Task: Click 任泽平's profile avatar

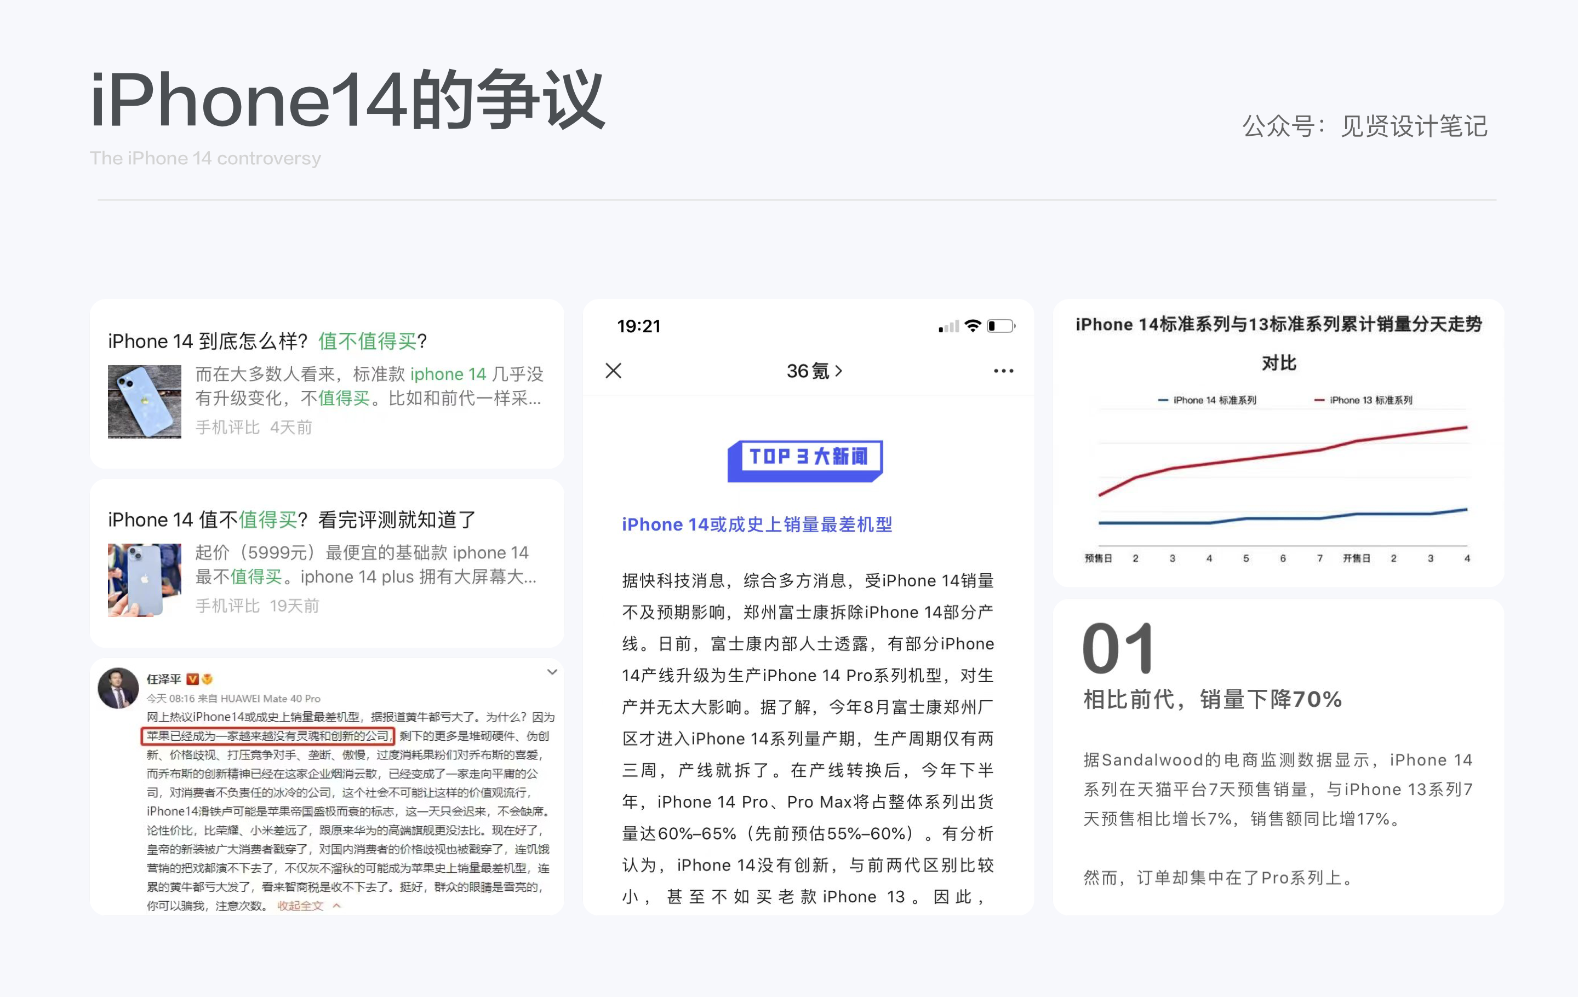Action: pyautogui.click(x=118, y=688)
